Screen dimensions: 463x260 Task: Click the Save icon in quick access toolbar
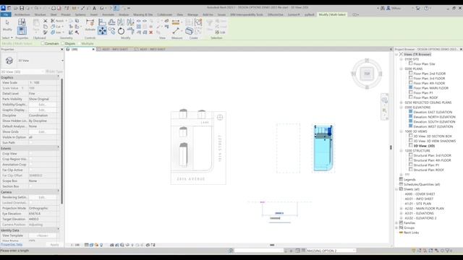(22, 8)
